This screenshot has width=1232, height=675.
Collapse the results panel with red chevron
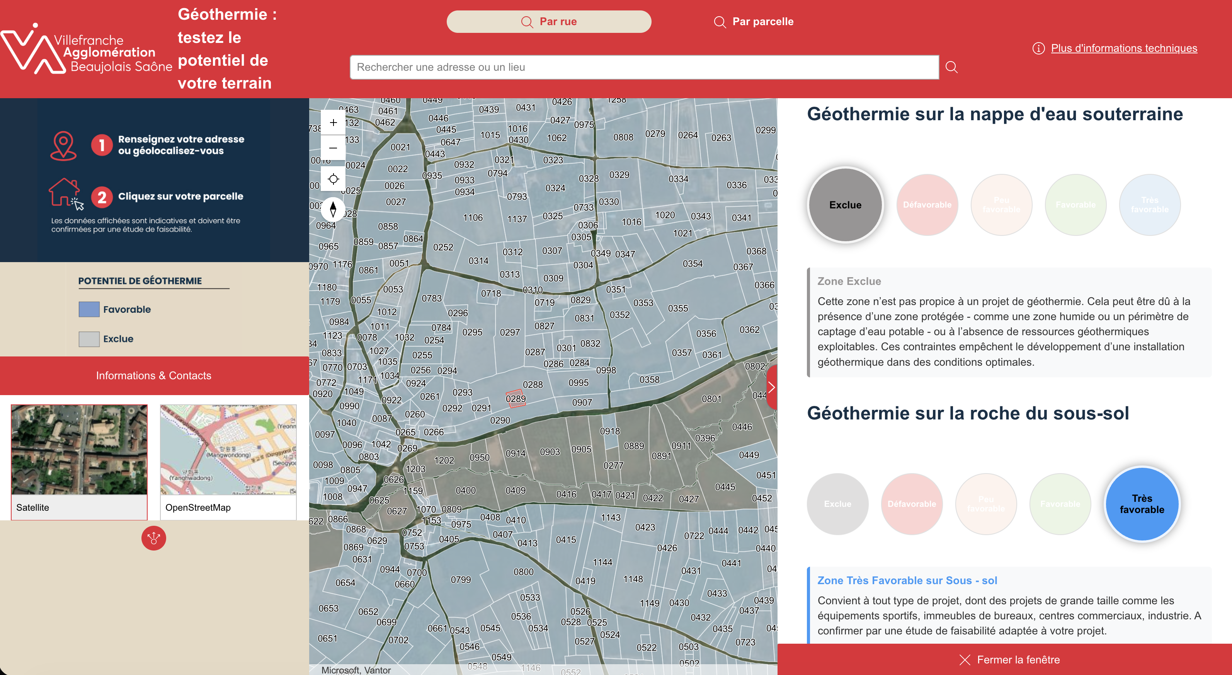coord(771,387)
